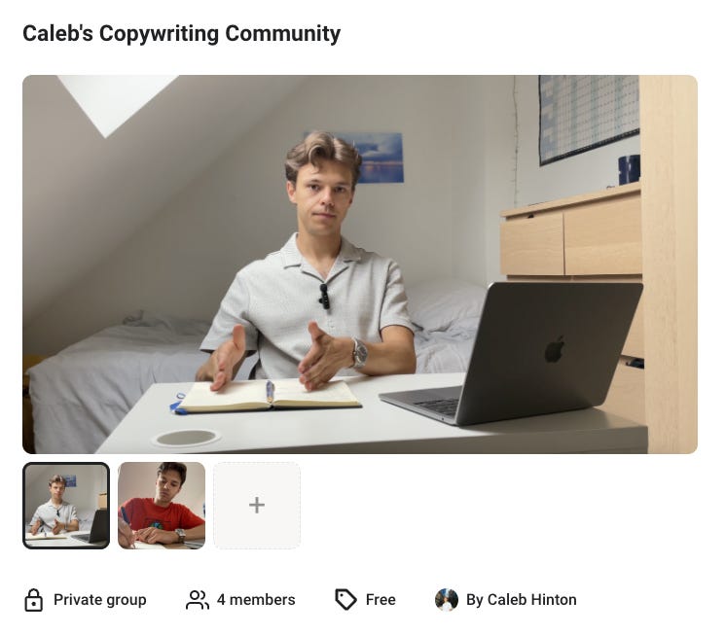Click the members people icon
726x635 pixels.
(x=198, y=600)
